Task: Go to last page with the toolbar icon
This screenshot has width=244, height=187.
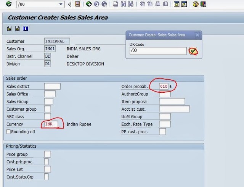Action: click(165, 4)
